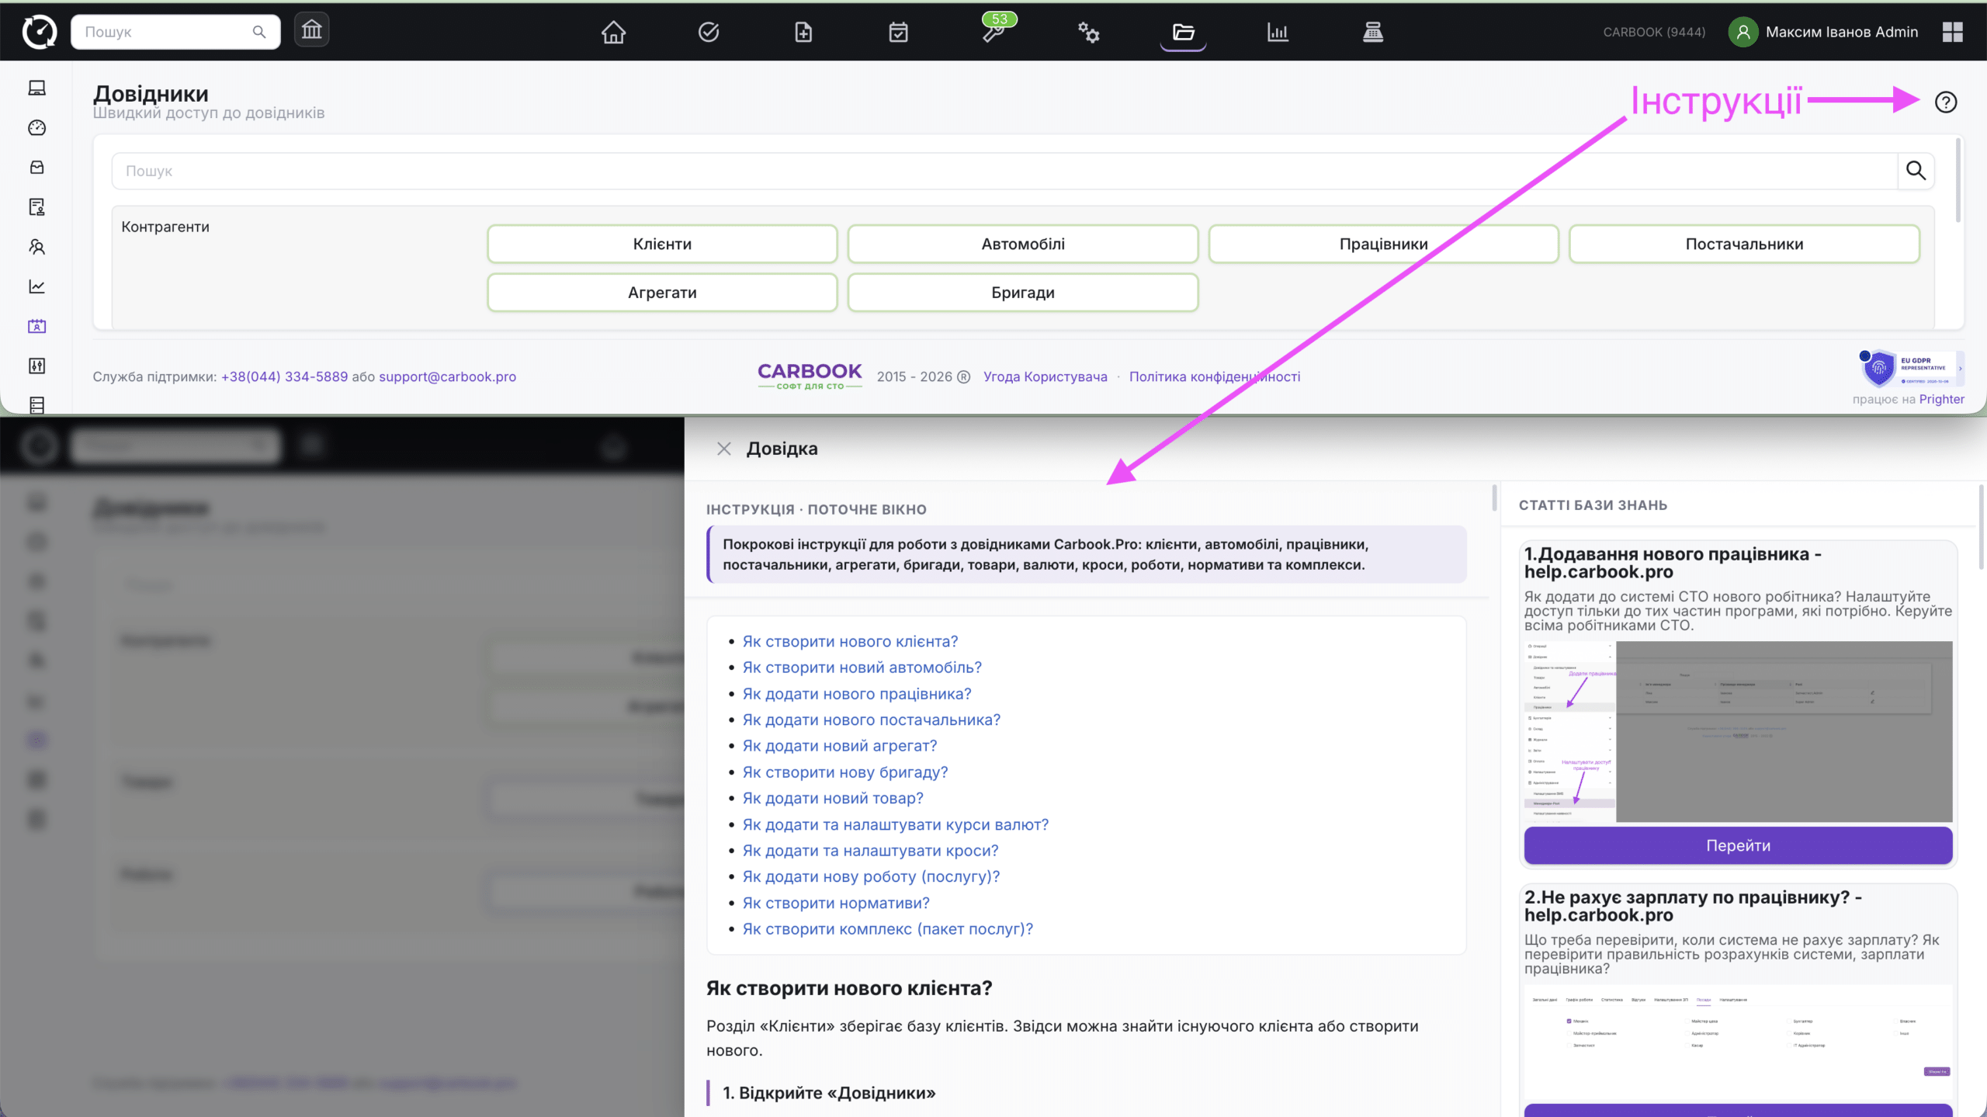
Task: Open the calendar check icon in top navigation
Action: pyautogui.click(x=898, y=32)
